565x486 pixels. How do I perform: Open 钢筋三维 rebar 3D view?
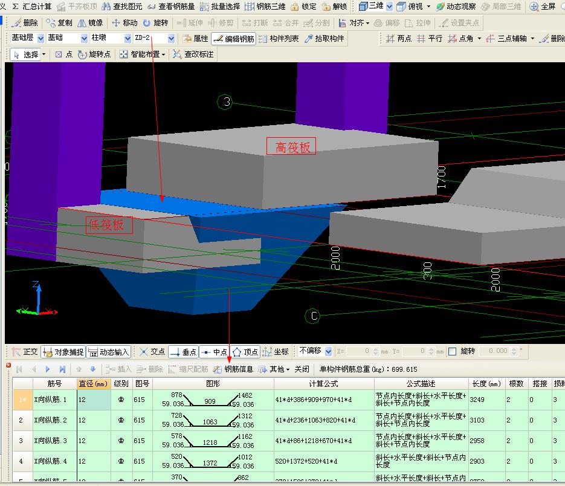point(265,7)
